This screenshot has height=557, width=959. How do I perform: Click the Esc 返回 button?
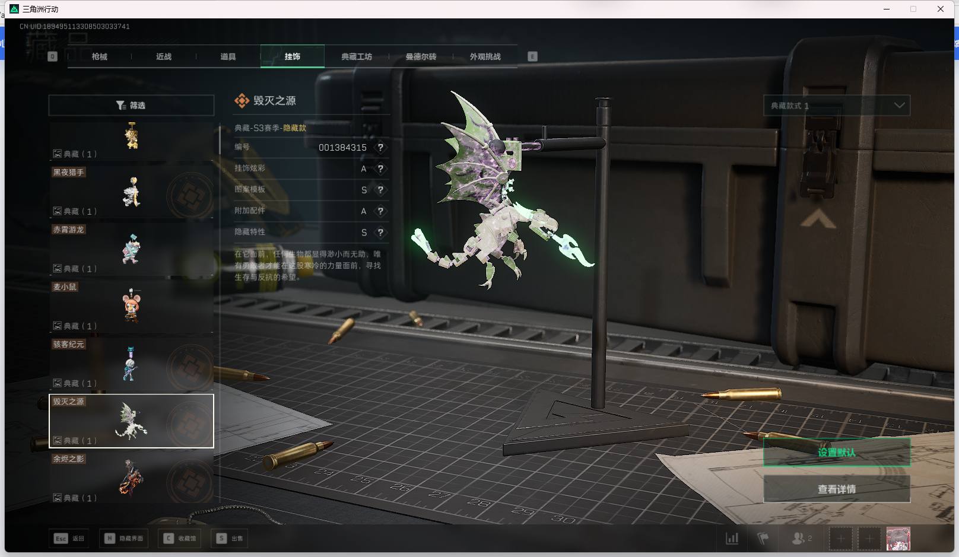(x=69, y=538)
